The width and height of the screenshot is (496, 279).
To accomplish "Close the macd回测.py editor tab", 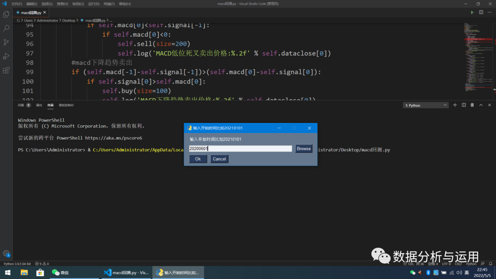I will (45, 12).
